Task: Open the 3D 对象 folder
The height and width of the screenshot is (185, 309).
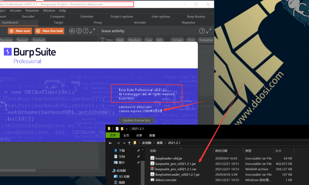Action: click(122, 176)
